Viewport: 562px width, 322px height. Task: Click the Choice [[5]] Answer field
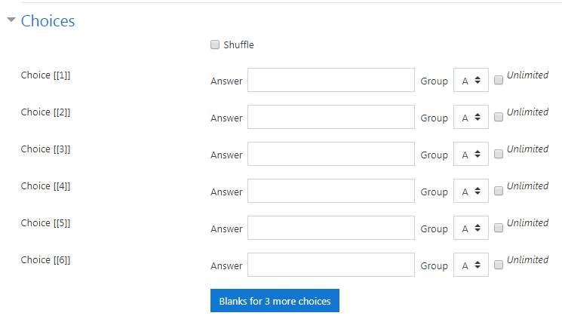coord(331,228)
